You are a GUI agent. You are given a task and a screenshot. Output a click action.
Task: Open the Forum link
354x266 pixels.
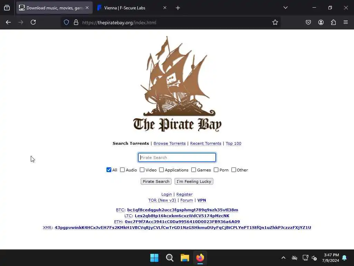186,200
